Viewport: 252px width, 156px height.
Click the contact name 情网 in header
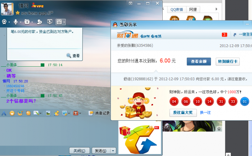23,6
